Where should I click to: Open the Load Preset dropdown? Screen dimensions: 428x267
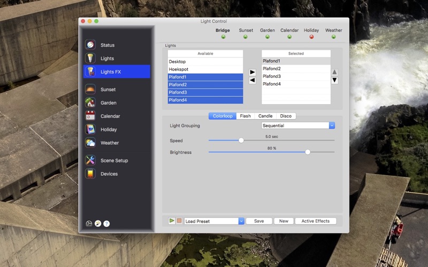[x=215, y=221]
